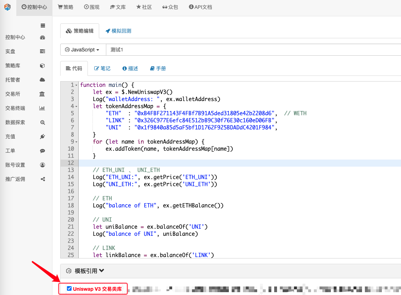Click the 推广返佣 referral share icon

coord(42,179)
